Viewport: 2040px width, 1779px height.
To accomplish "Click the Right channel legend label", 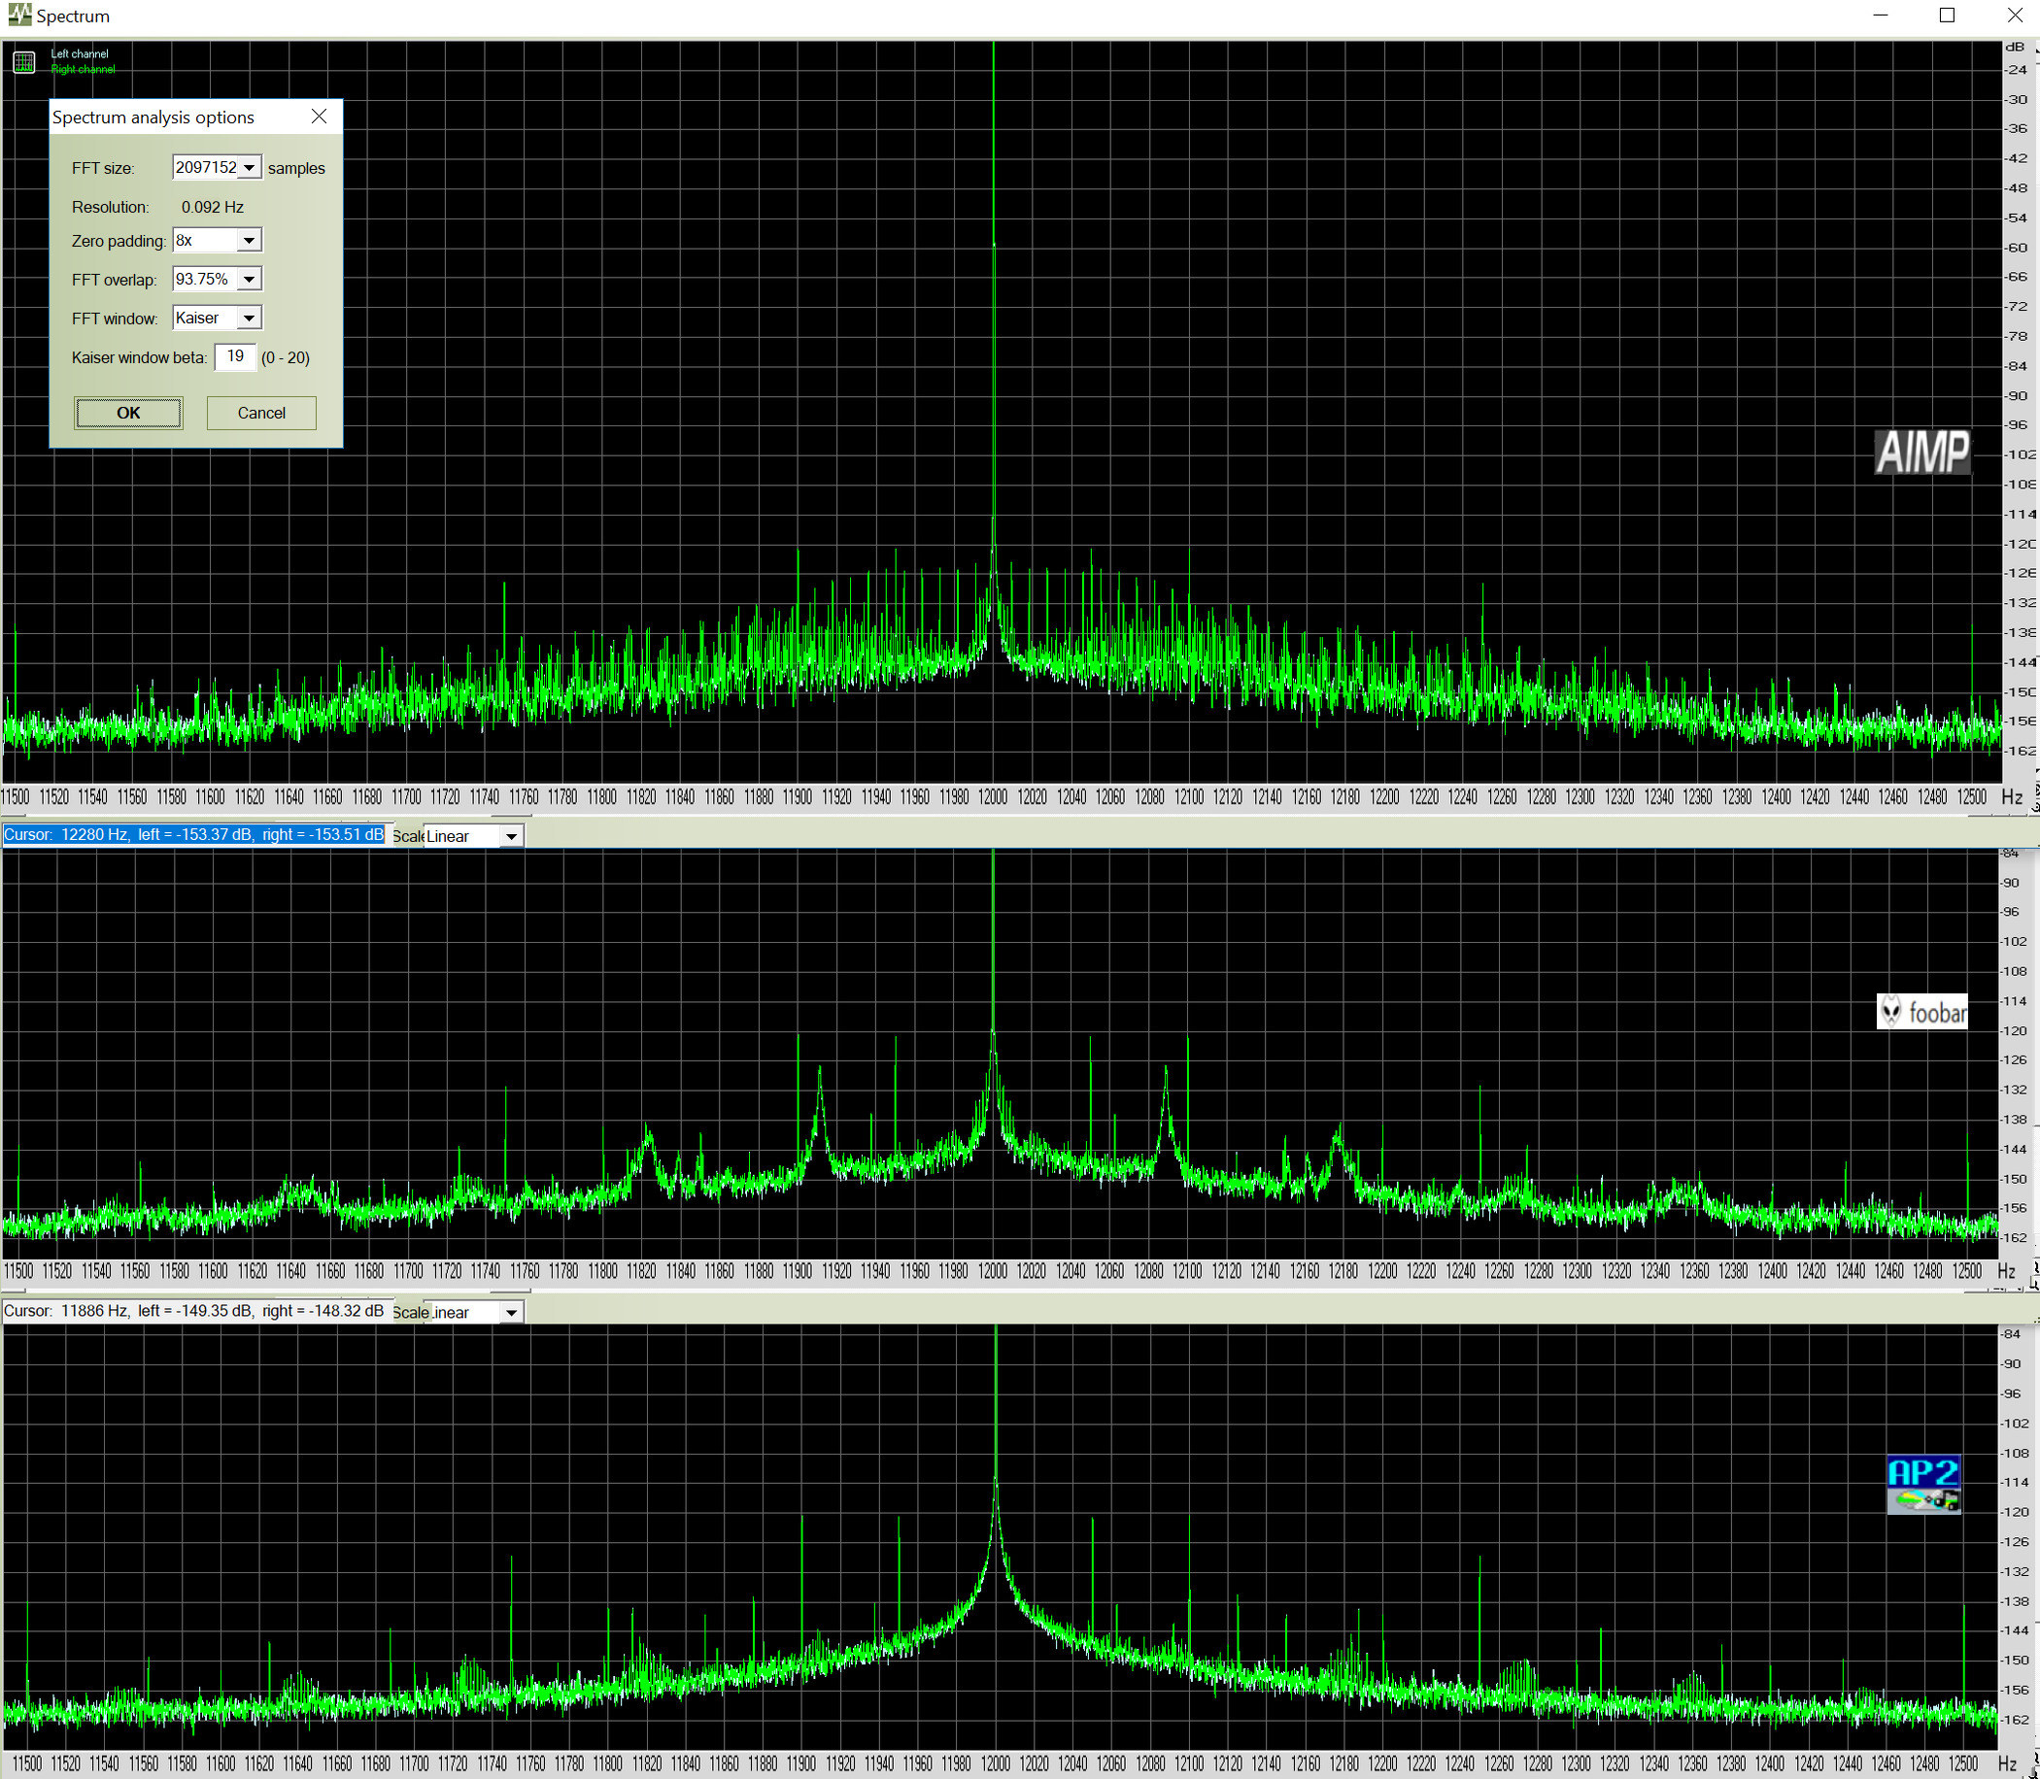I will pos(83,70).
